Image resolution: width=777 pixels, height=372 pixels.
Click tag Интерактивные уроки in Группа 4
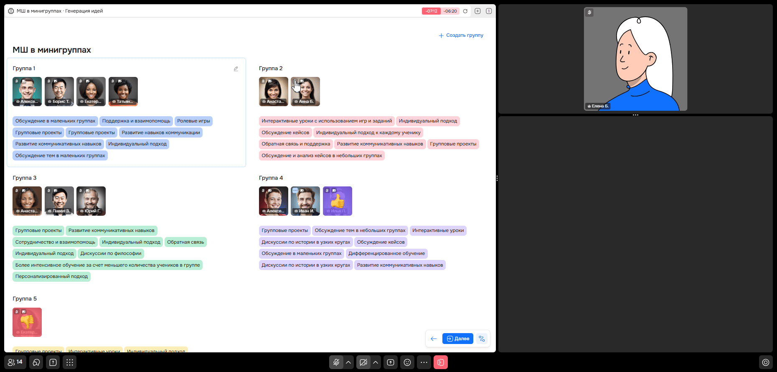click(x=438, y=231)
